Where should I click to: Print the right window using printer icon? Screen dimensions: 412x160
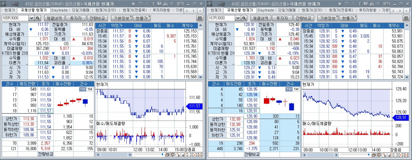coord(371,4)
